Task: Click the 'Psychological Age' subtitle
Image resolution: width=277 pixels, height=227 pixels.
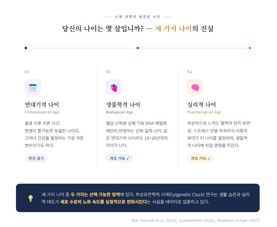Action: tap(204, 112)
